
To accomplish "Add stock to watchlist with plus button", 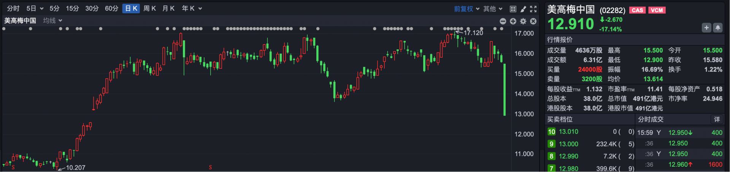I will 706,28.
